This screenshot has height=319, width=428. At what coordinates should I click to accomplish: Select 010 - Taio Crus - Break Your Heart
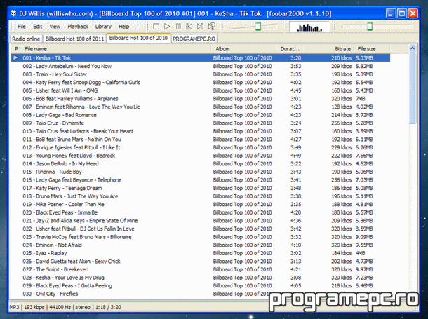pyautogui.click(x=201, y=131)
